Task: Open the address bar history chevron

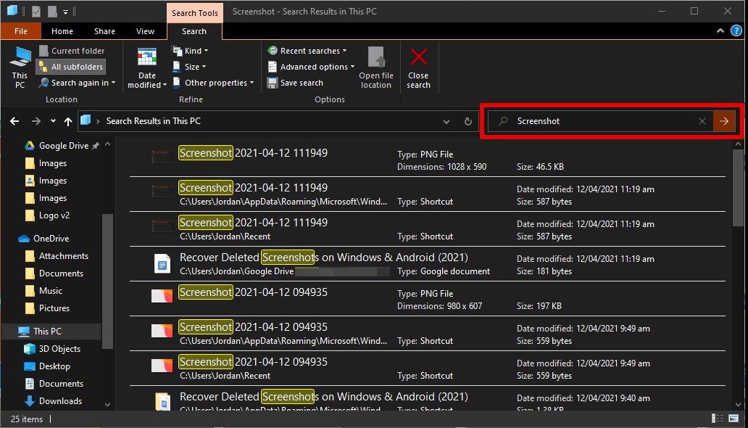Action: point(446,121)
